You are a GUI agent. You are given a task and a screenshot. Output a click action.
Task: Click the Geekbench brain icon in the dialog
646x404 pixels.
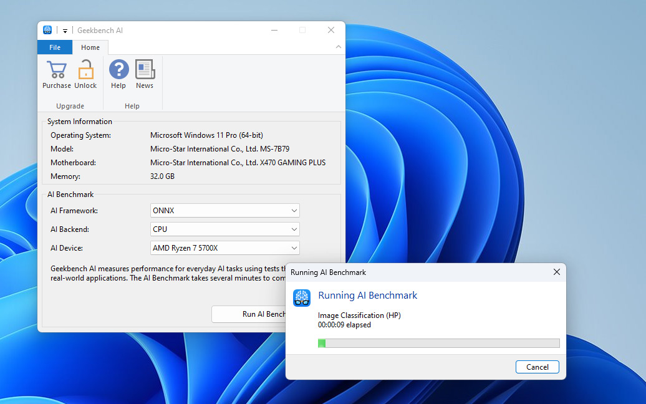302,298
